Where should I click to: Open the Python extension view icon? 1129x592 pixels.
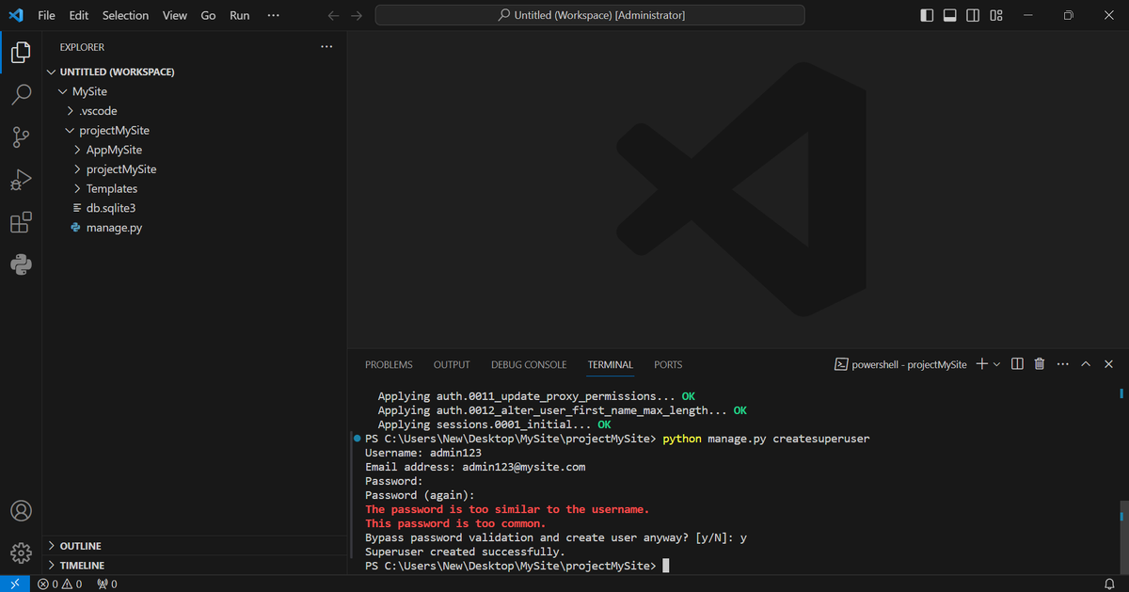click(x=21, y=264)
